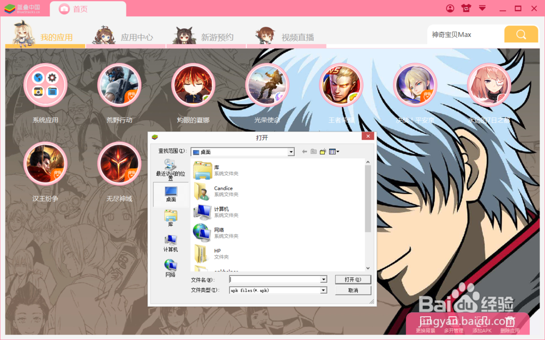The height and width of the screenshot is (340, 545).
Task: Select 桌面 in the dialog places sidebar
Action: pyautogui.click(x=171, y=194)
